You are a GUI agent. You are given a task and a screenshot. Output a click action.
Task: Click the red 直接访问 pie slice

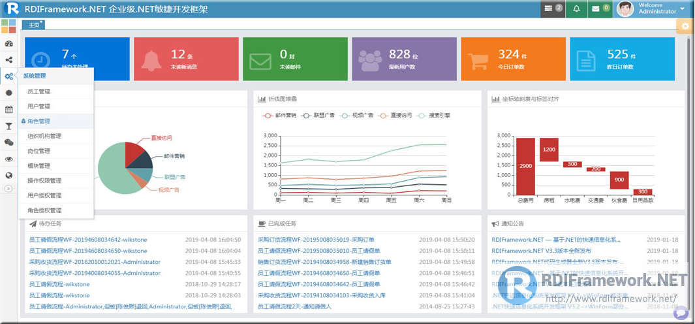(134, 153)
